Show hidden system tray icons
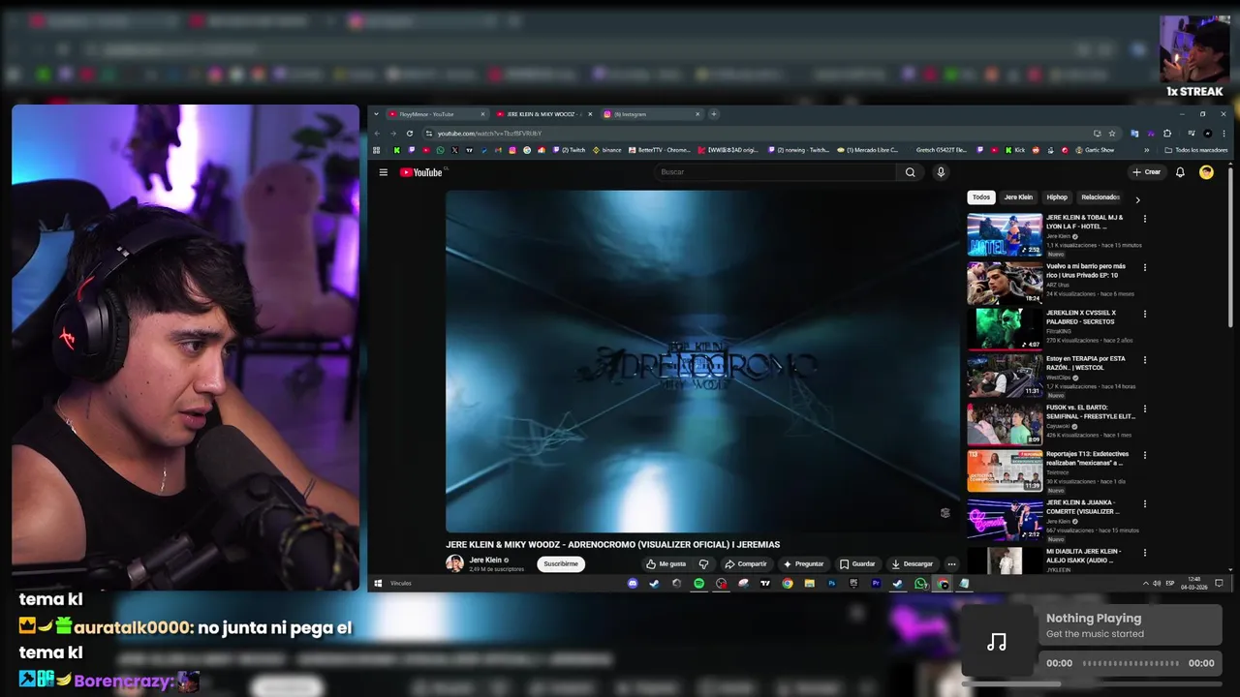The width and height of the screenshot is (1240, 697). tap(1146, 583)
